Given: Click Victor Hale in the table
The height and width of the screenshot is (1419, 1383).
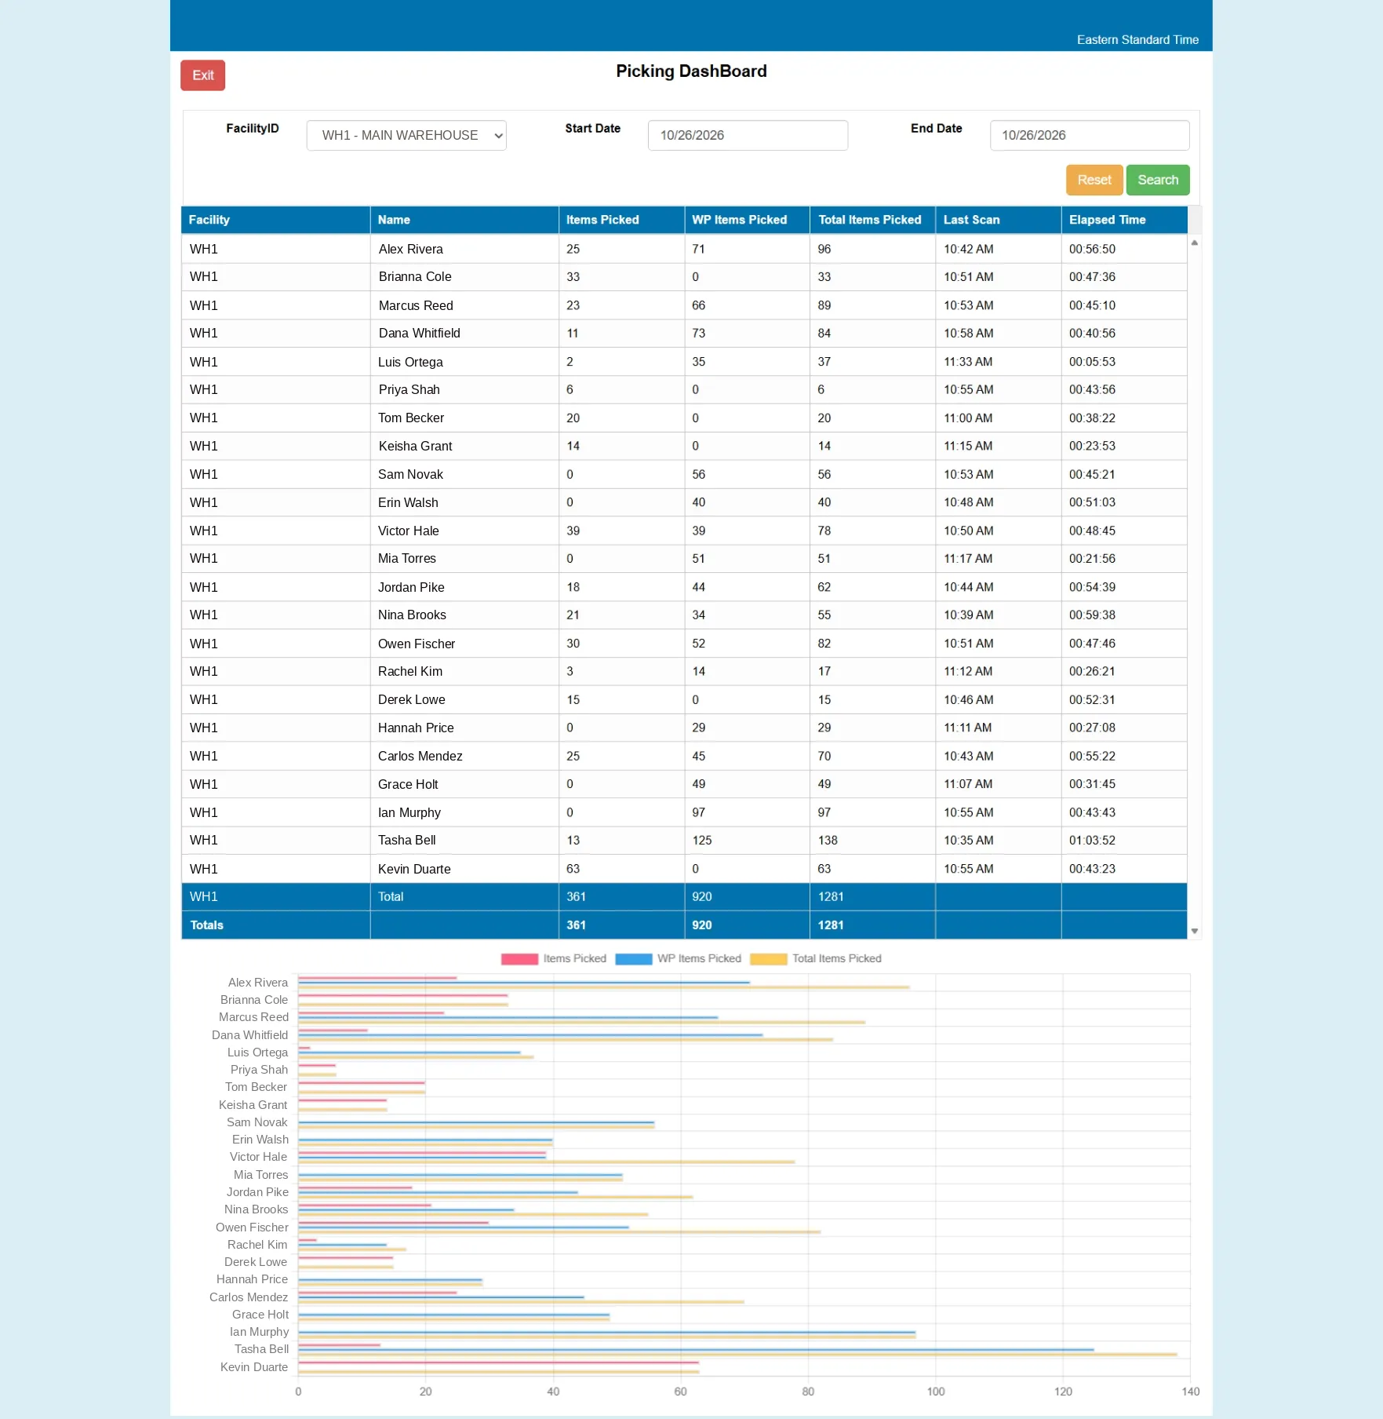Looking at the screenshot, I should tap(408, 531).
